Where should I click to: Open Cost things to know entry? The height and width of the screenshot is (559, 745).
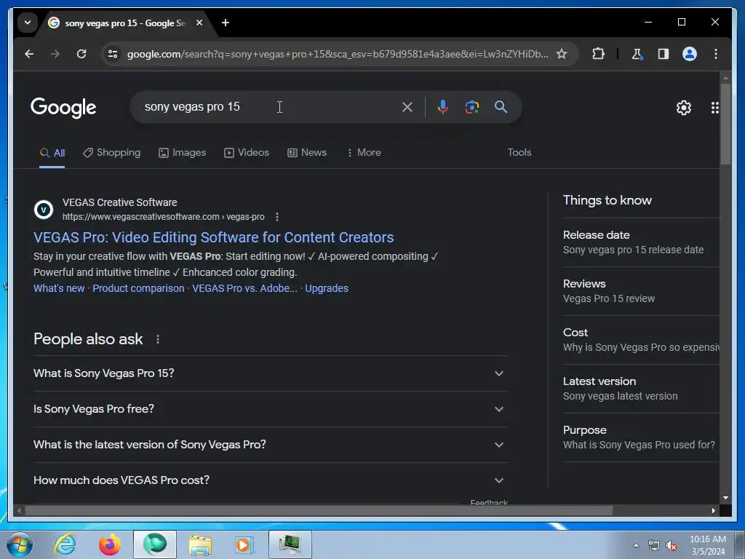click(x=642, y=340)
